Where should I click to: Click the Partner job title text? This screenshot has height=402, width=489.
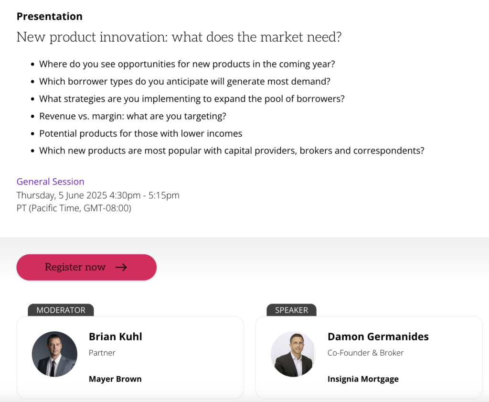click(102, 353)
